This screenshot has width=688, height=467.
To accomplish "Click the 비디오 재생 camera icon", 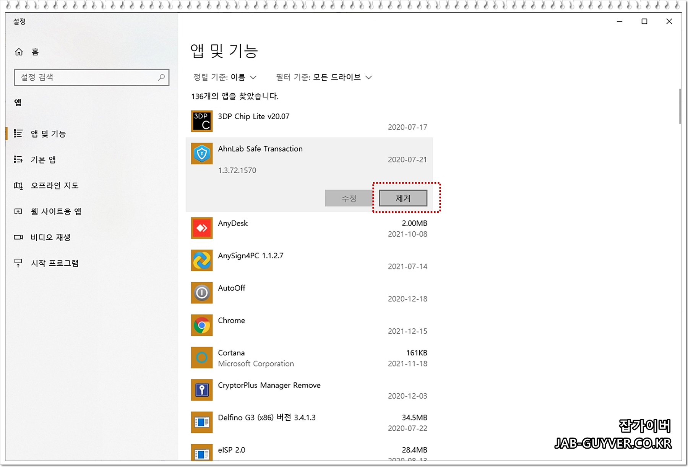I will [x=18, y=237].
